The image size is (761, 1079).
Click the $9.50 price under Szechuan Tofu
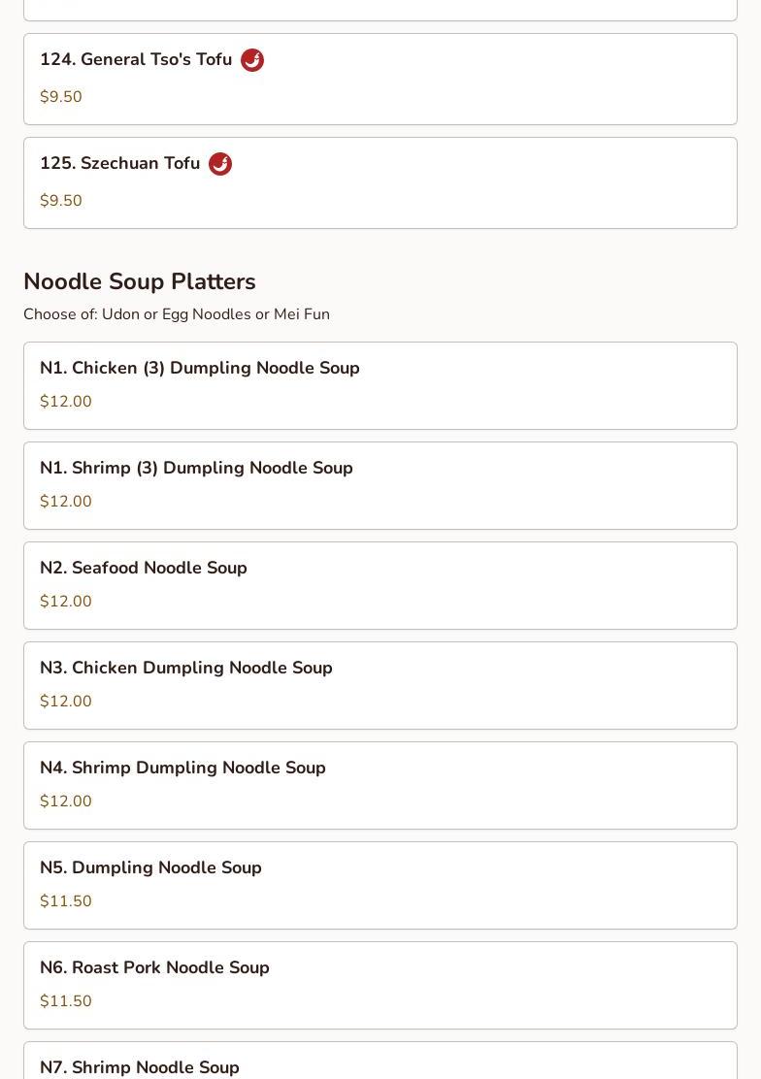(x=61, y=201)
